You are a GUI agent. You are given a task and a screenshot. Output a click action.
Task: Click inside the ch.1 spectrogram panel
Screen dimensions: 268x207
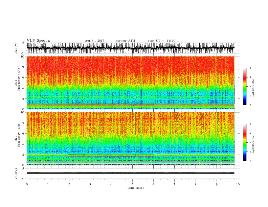[x=130, y=83]
